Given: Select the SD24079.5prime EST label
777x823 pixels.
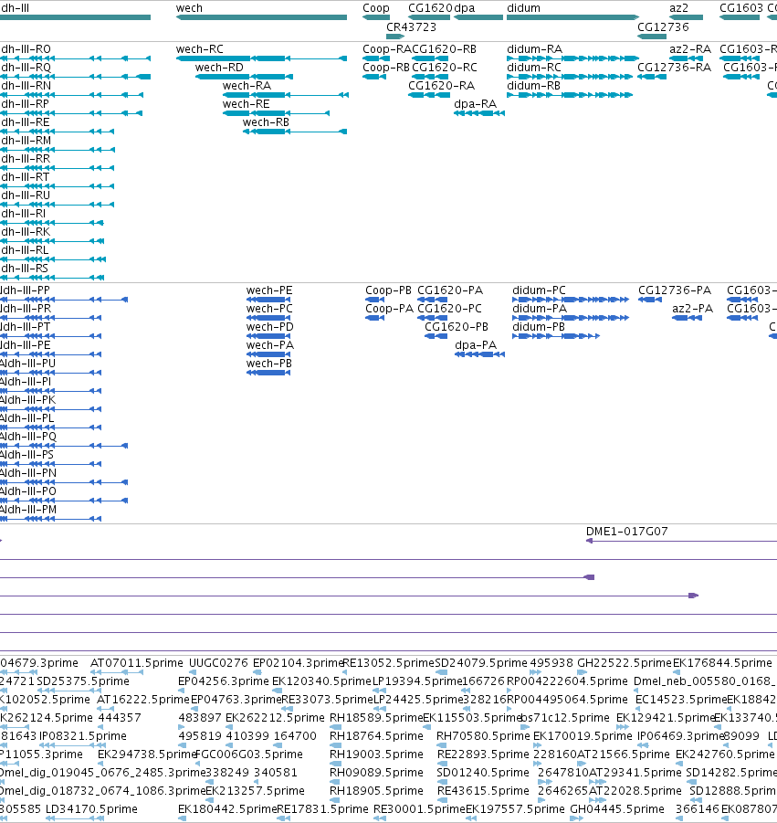Looking at the screenshot, I should click(480, 663).
